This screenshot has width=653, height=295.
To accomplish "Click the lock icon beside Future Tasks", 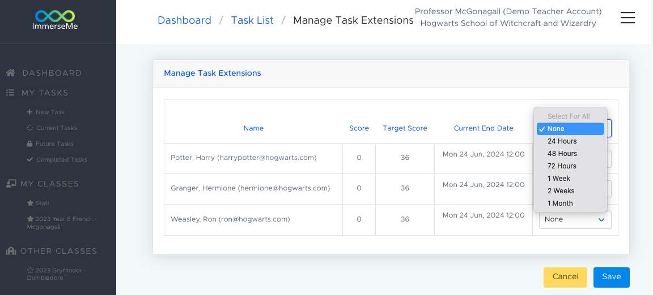I will tap(29, 144).
